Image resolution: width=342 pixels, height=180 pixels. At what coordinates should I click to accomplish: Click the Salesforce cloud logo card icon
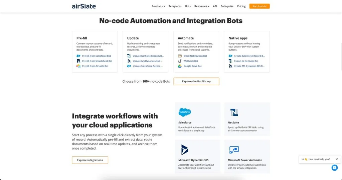coord(185,112)
